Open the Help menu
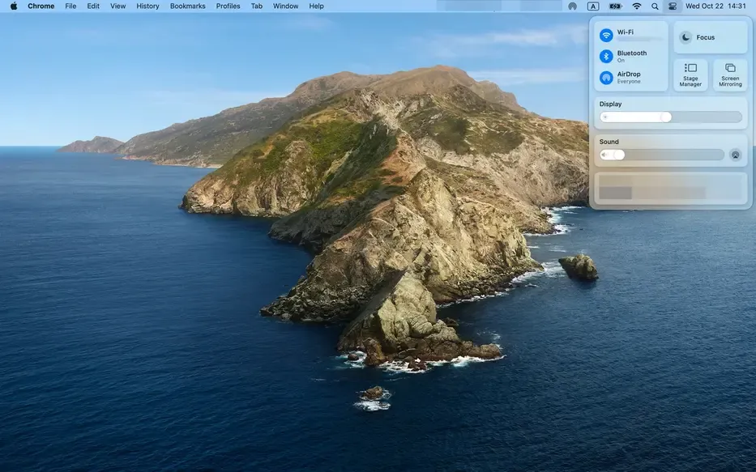This screenshot has width=756, height=472. pyautogui.click(x=316, y=6)
